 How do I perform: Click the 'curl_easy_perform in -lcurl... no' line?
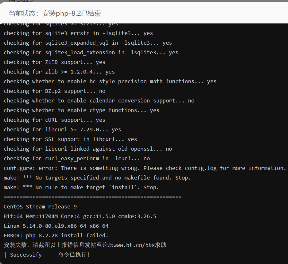(x=77, y=158)
